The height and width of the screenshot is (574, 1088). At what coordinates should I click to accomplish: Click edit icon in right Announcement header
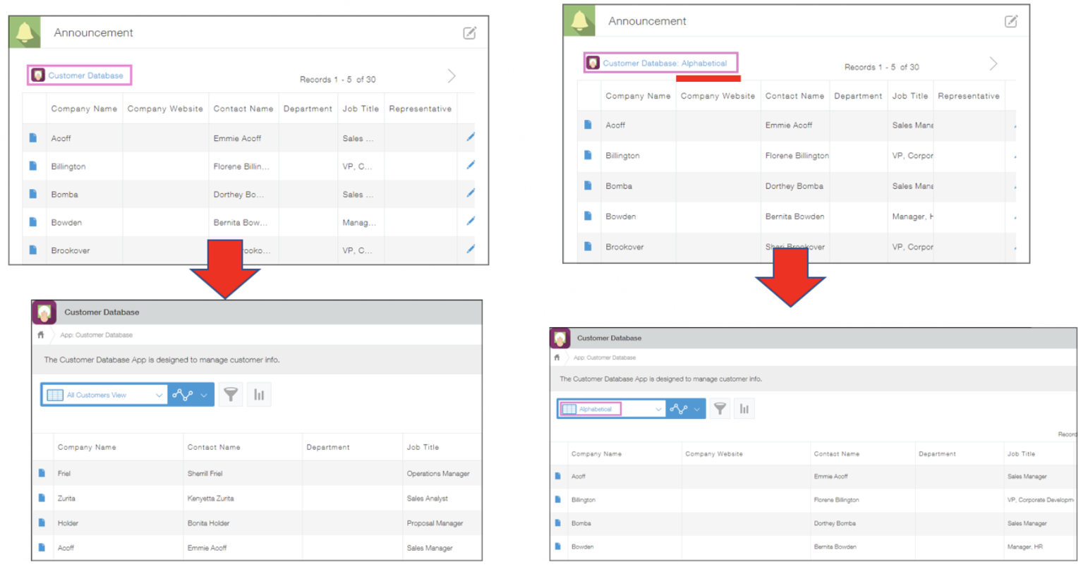[1010, 21]
